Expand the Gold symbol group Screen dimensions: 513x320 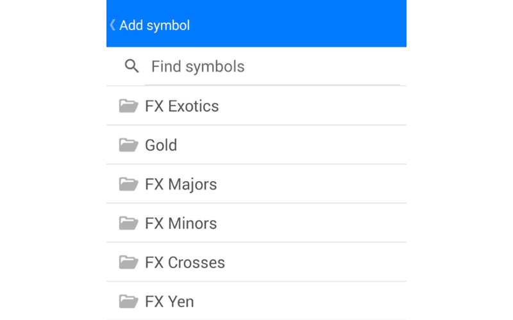pos(161,145)
